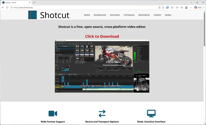Maximize the browser window
The width and height of the screenshot is (206, 125).
(197, 3)
